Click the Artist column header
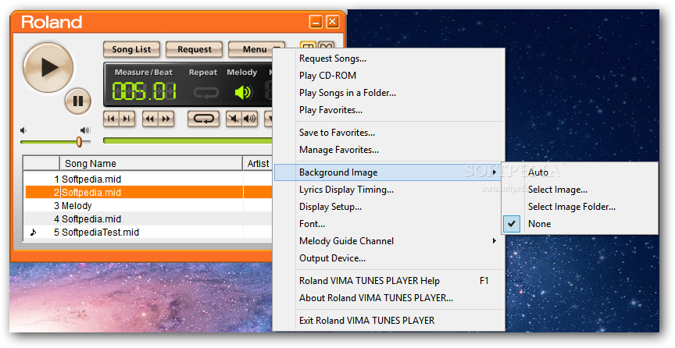 (259, 163)
